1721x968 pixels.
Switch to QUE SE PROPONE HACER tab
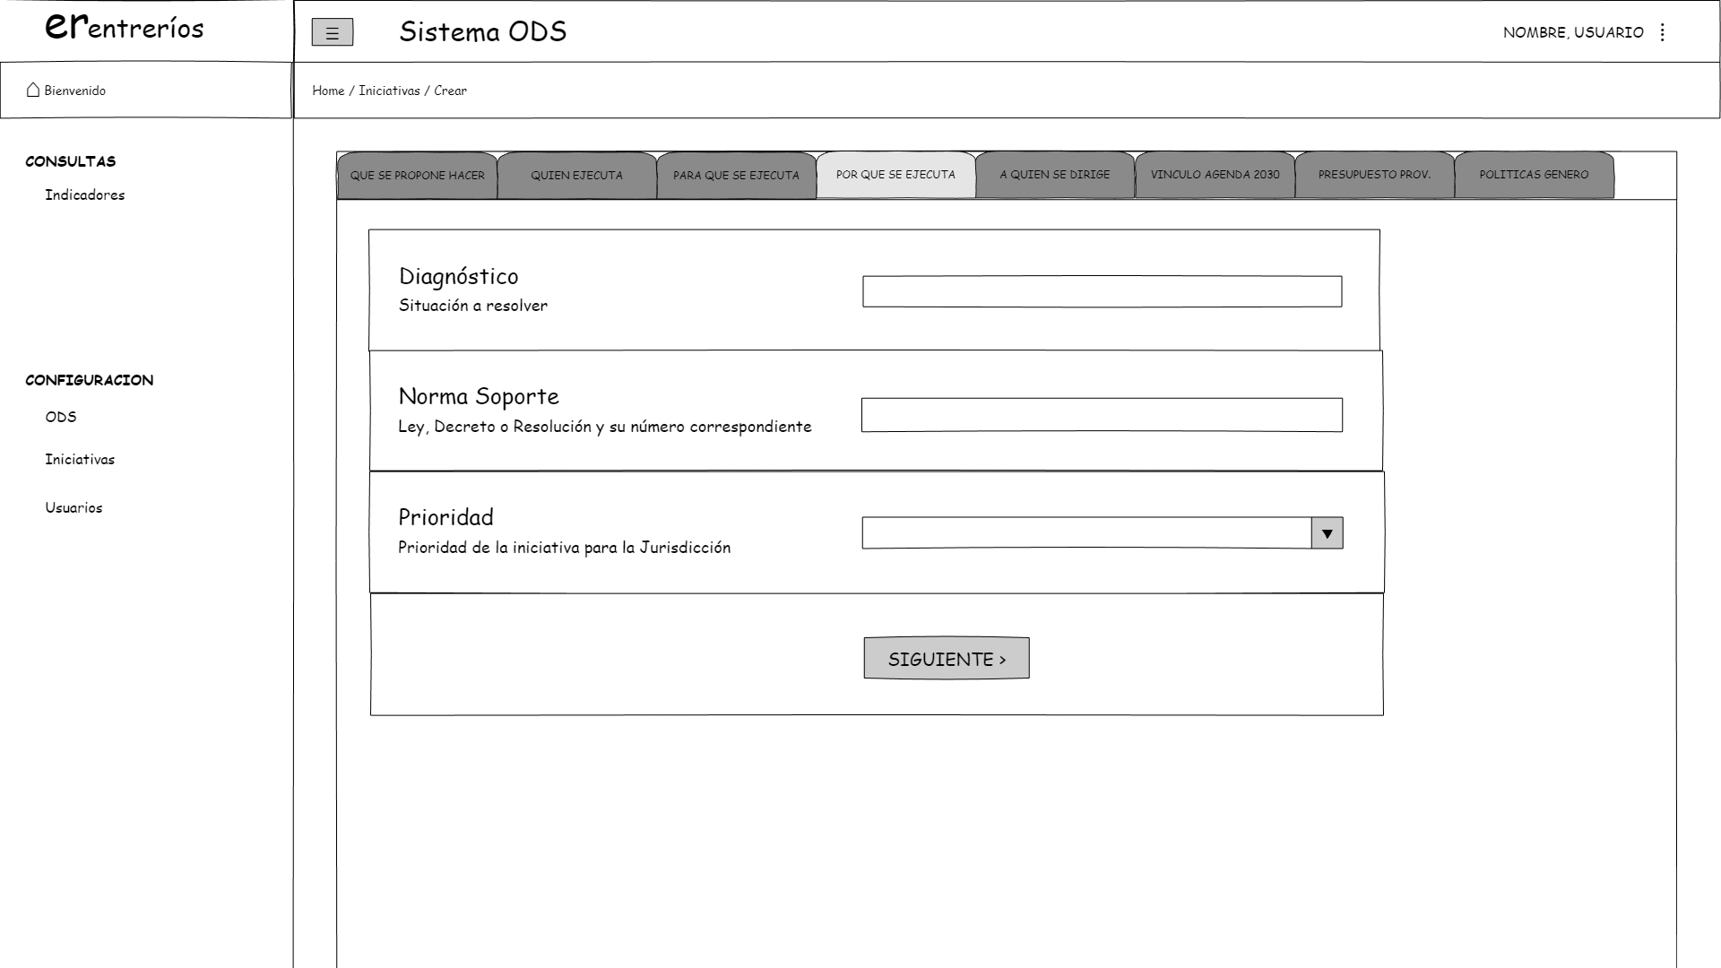(417, 176)
